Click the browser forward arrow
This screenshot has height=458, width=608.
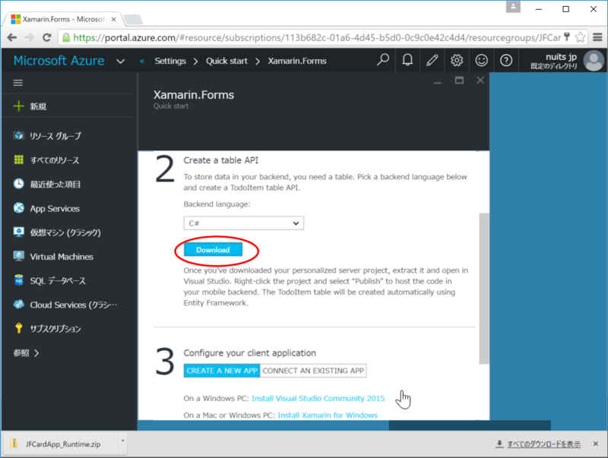29,37
